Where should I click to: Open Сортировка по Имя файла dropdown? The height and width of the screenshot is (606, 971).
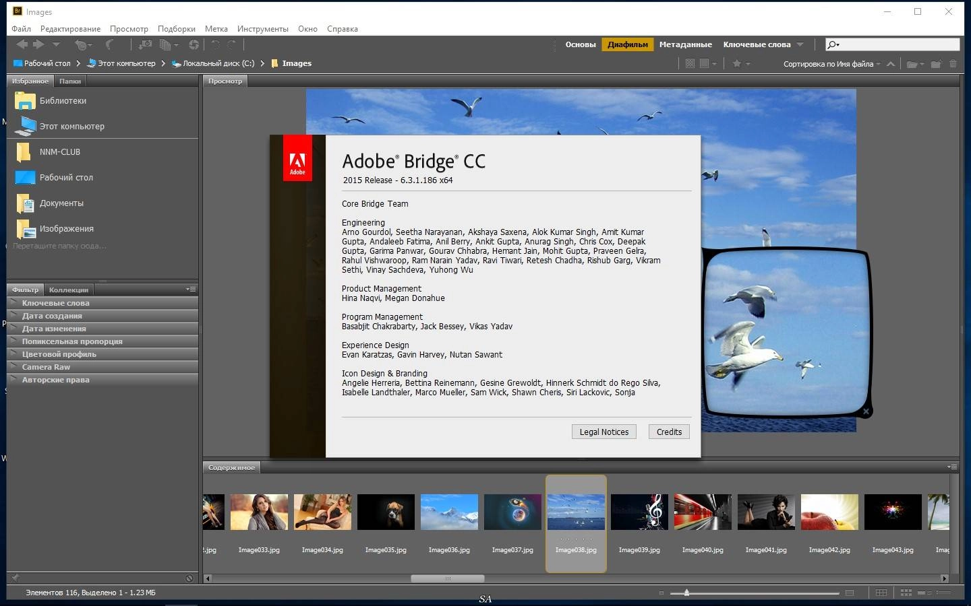[832, 64]
